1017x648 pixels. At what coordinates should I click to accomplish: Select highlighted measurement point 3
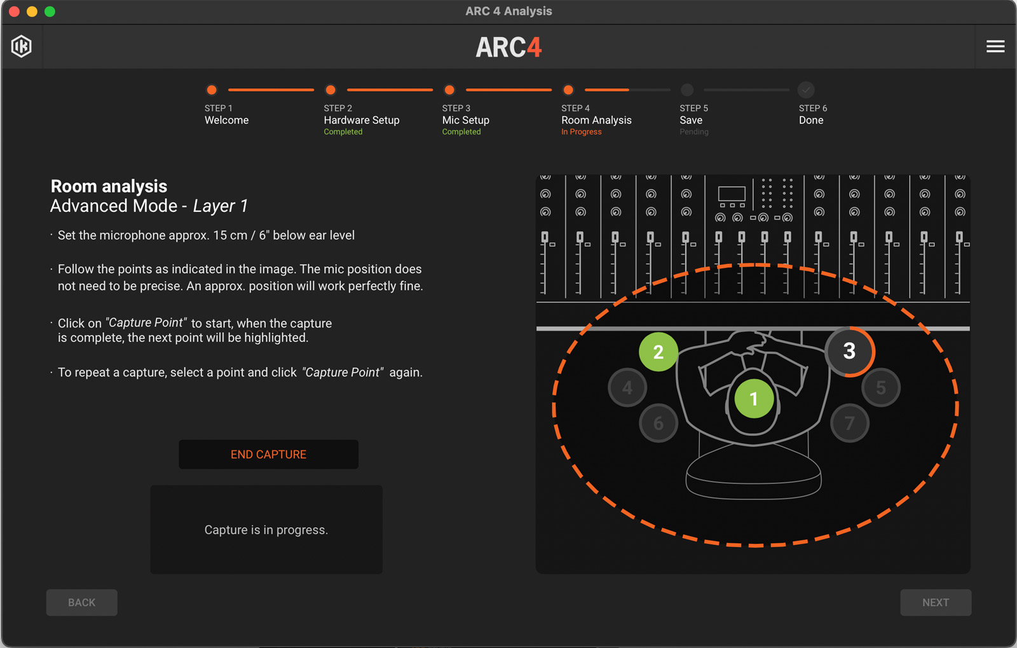849,351
